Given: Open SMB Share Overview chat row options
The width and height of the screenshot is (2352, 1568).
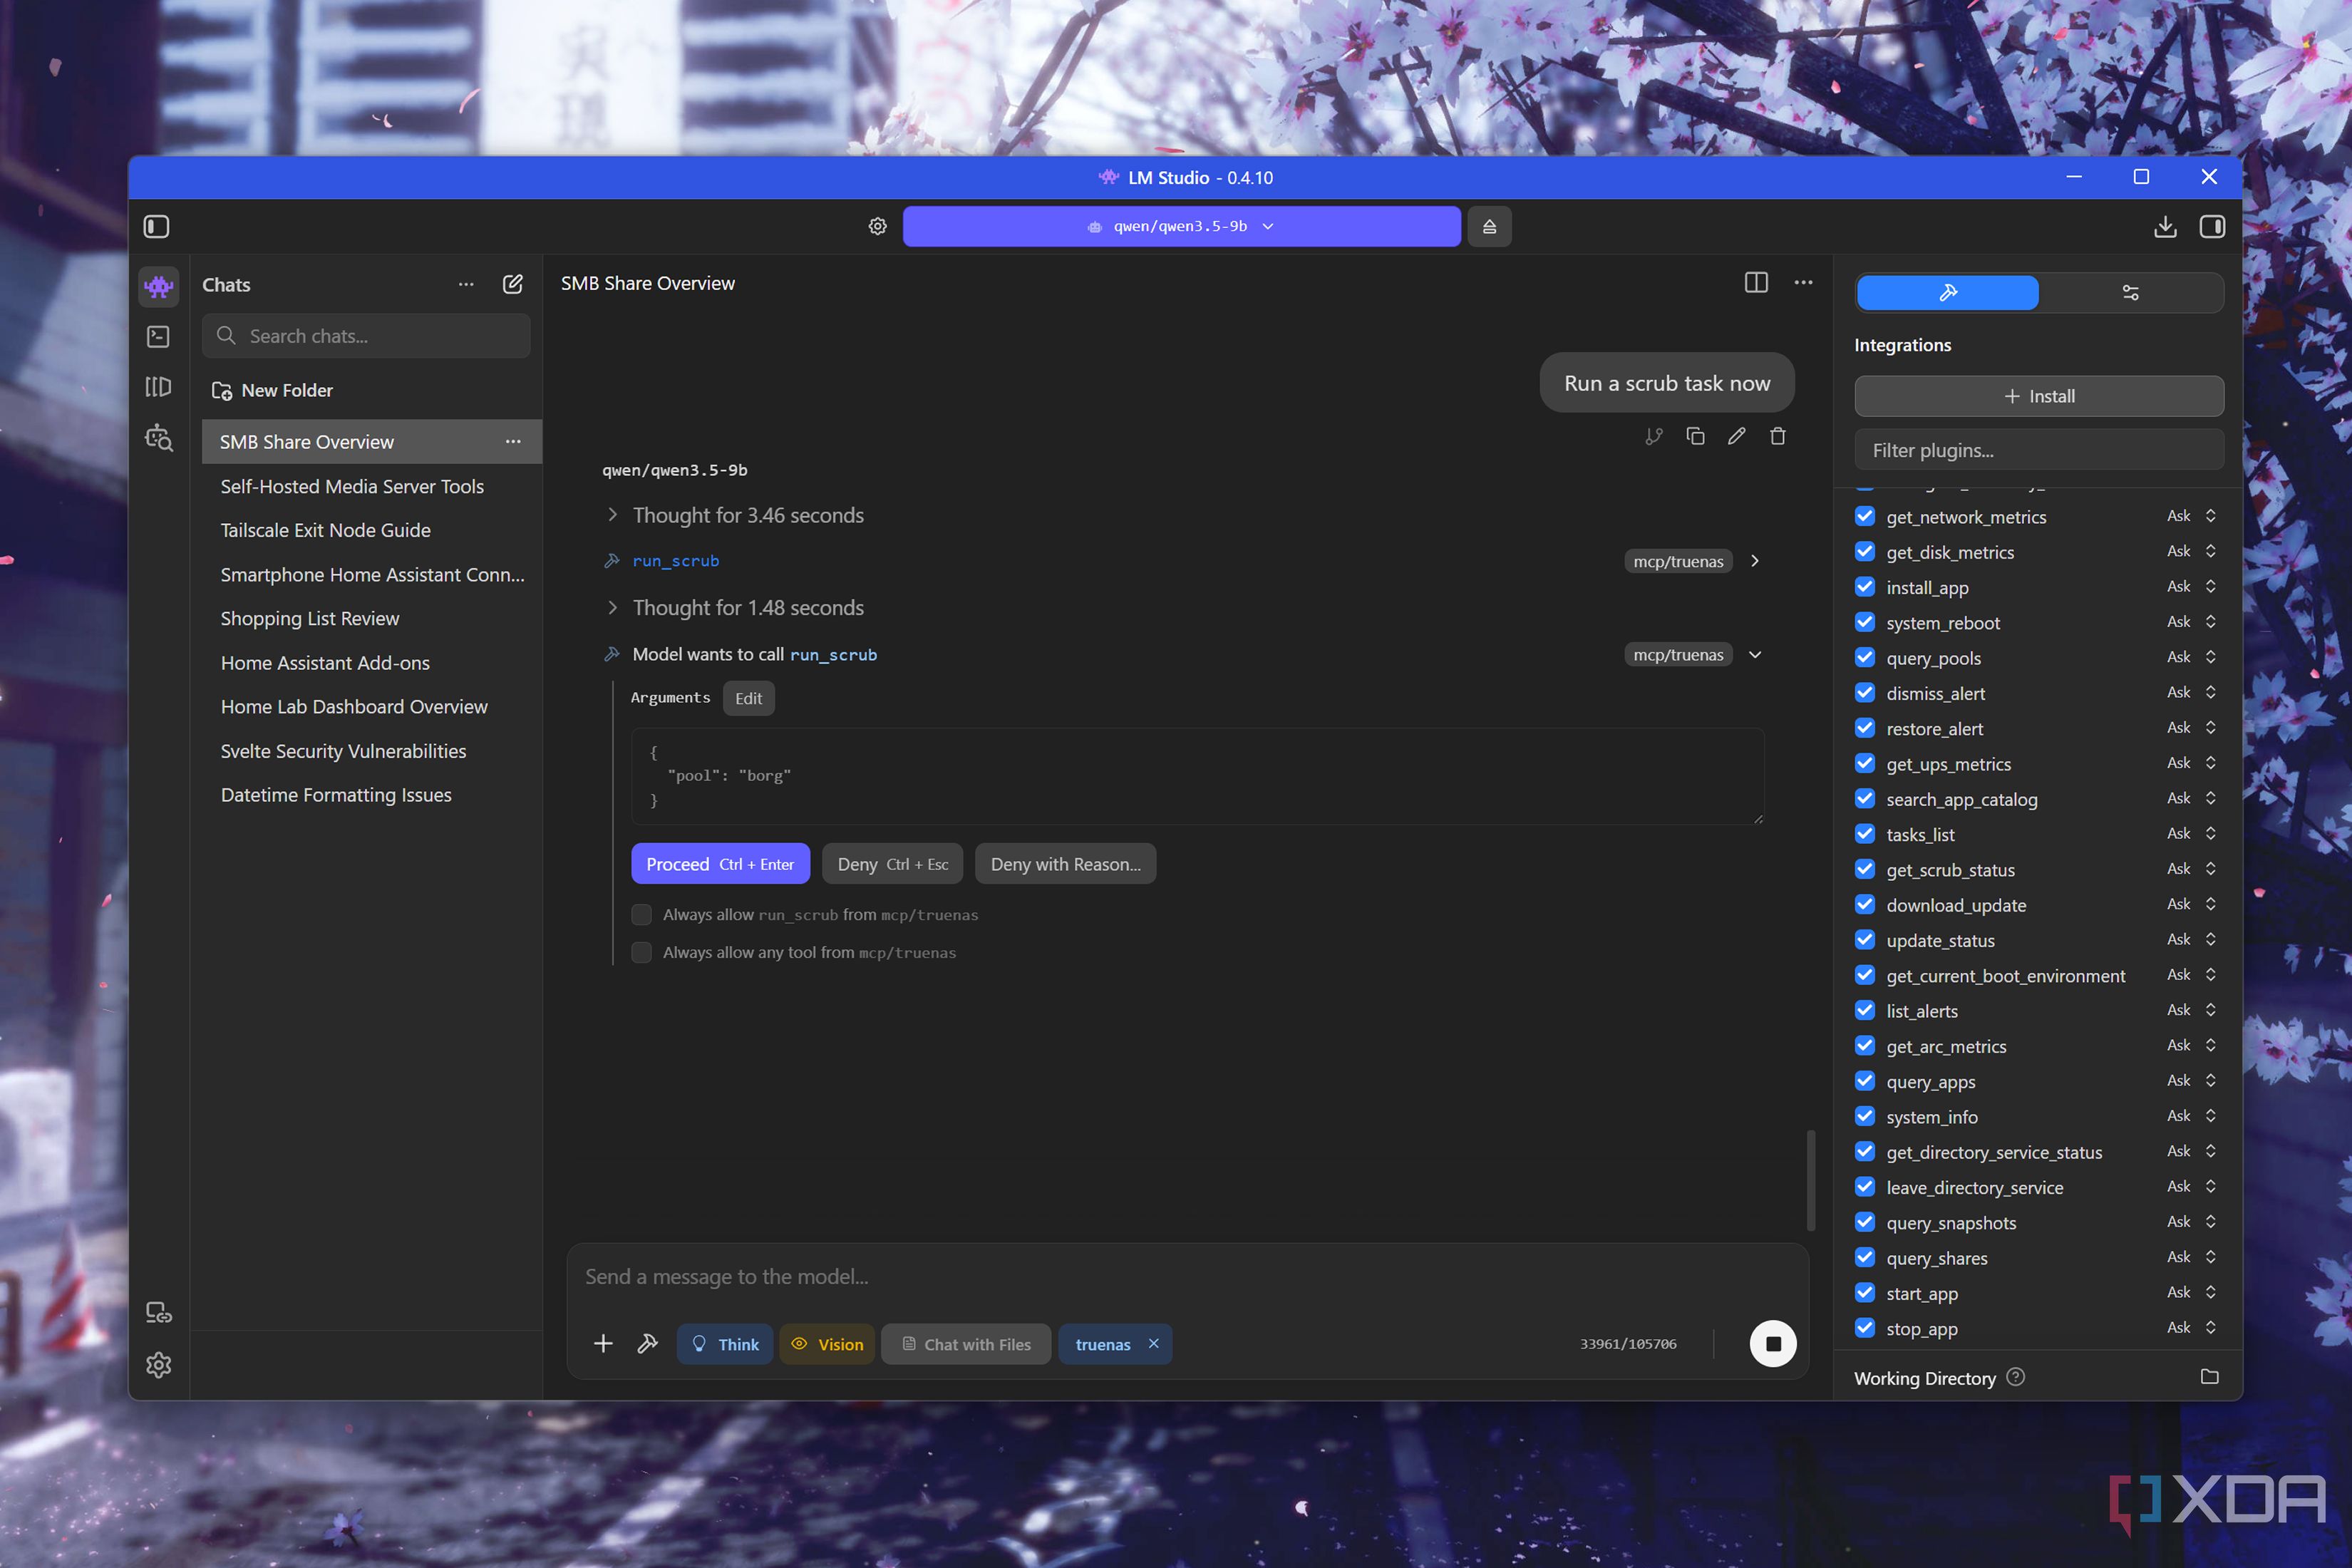Looking at the screenshot, I should tap(513, 442).
